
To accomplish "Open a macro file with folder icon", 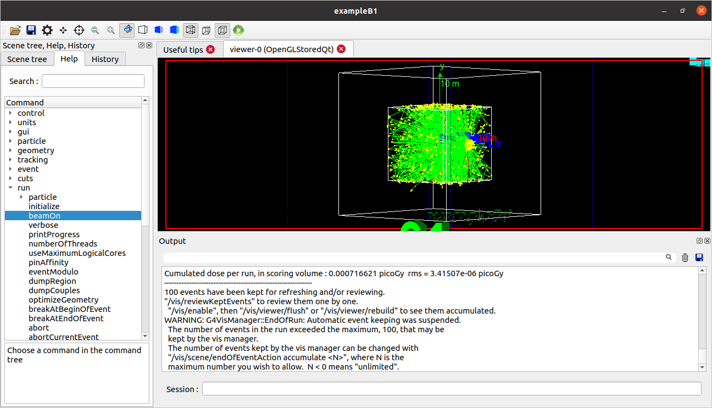I will [x=15, y=30].
